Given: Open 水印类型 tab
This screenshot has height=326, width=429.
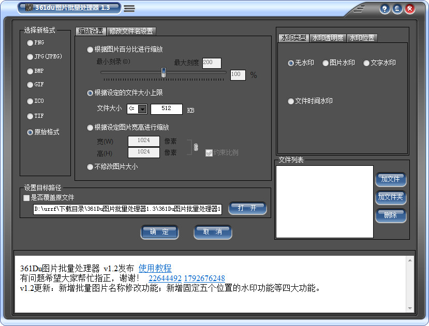Looking at the screenshot, I should pos(293,38).
